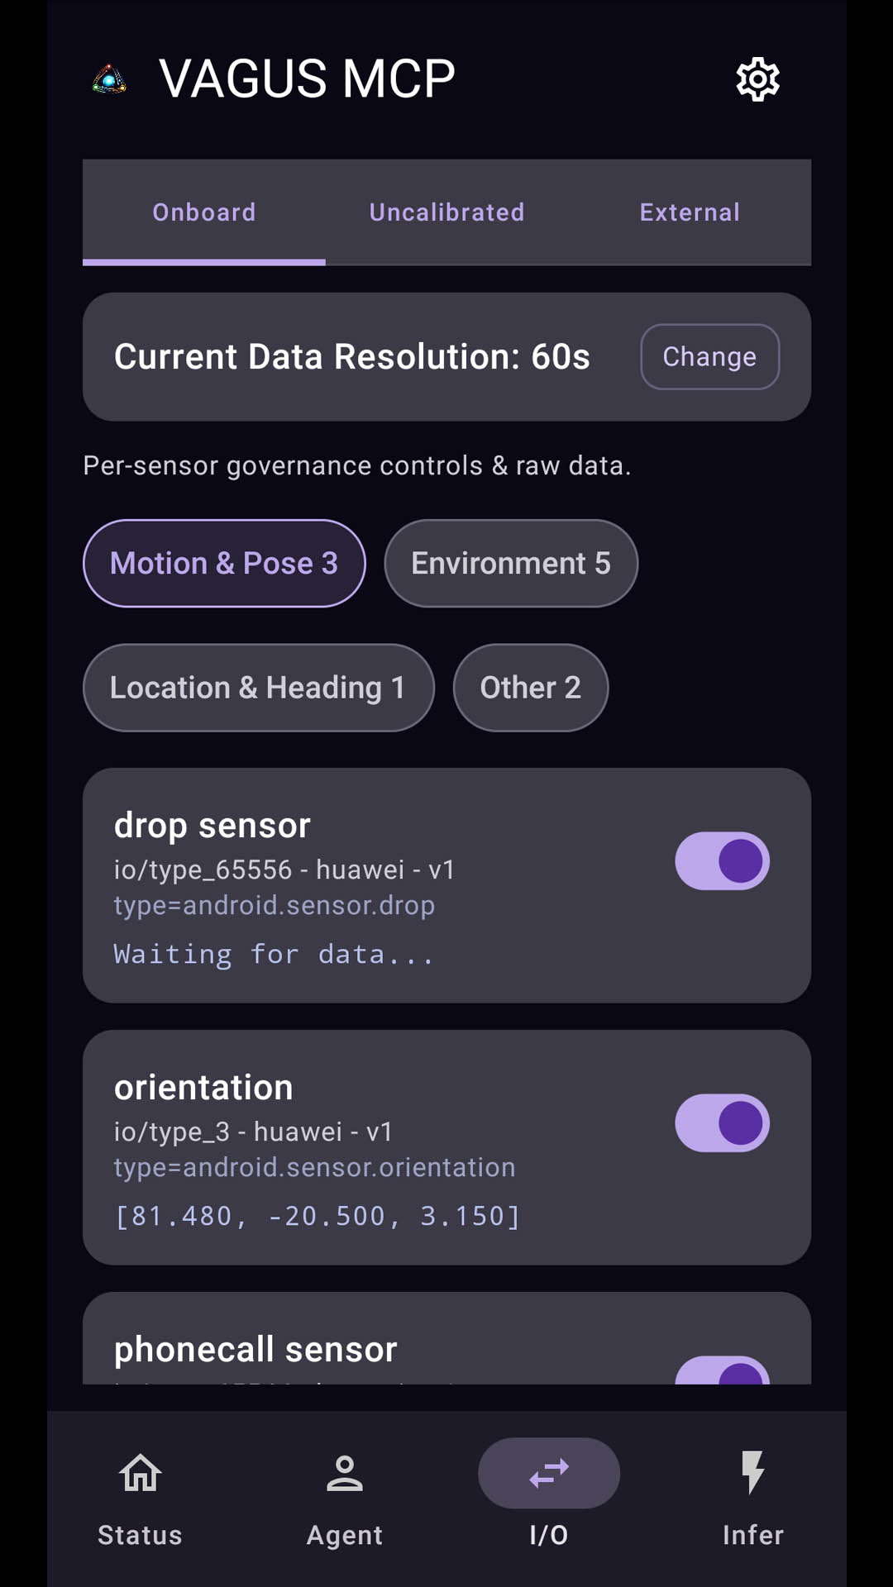The width and height of the screenshot is (893, 1587).
Task: Filter by Environment 5 chip
Action: click(x=511, y=564)
